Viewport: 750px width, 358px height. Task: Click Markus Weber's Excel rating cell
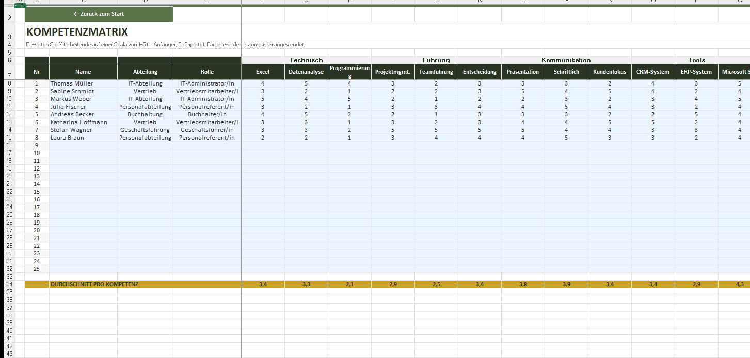[x=263, y=99]
